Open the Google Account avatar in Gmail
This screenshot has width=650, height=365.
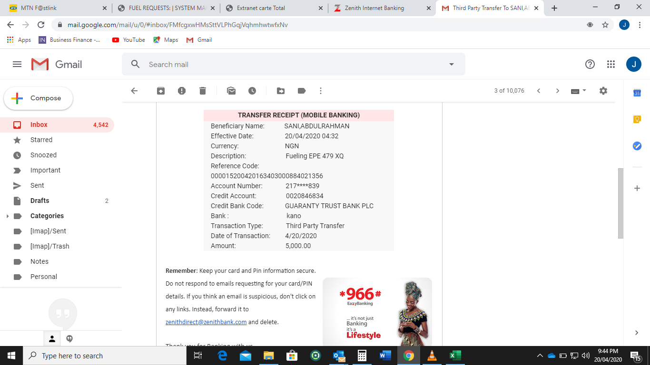[634, 64]
